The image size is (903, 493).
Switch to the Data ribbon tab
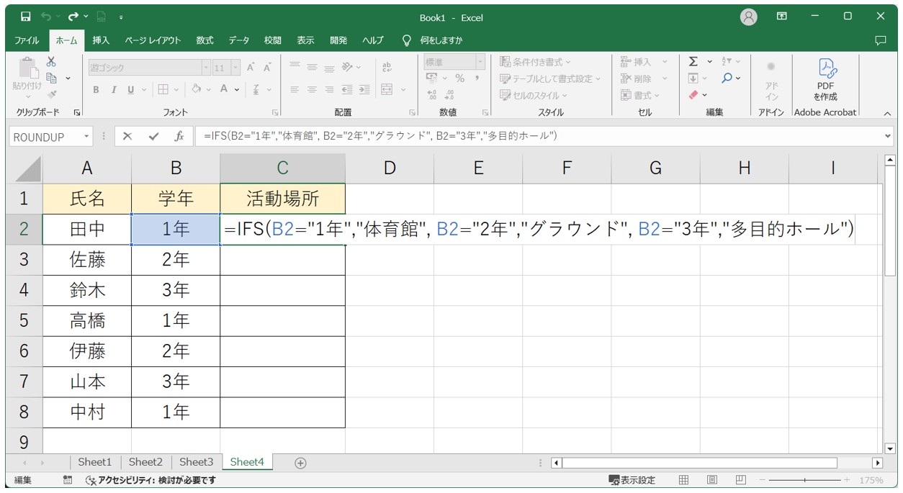click(x=239, y=40)
